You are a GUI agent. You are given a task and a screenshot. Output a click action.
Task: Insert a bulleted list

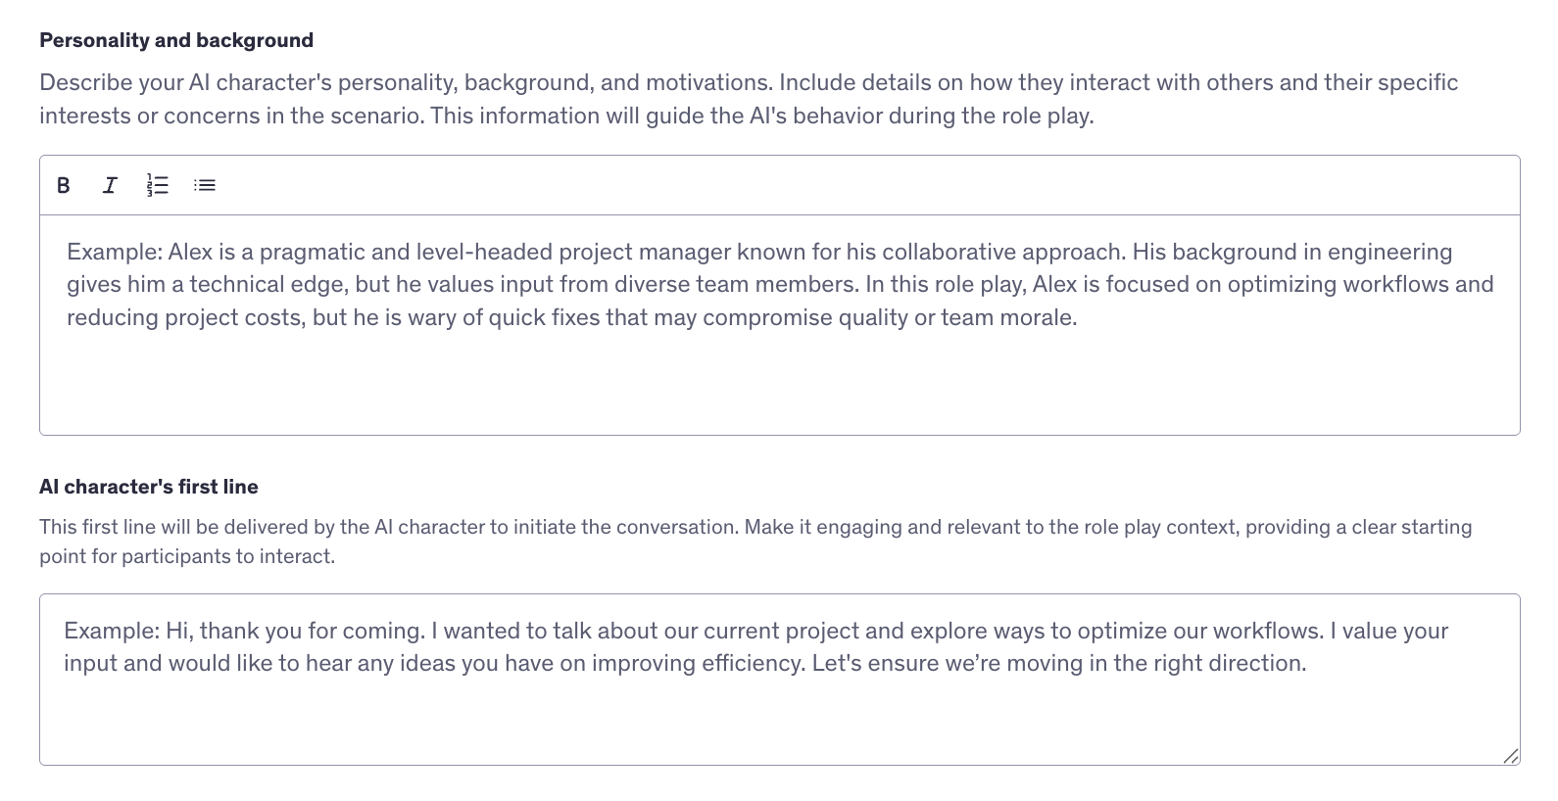(x=204, y=185)
